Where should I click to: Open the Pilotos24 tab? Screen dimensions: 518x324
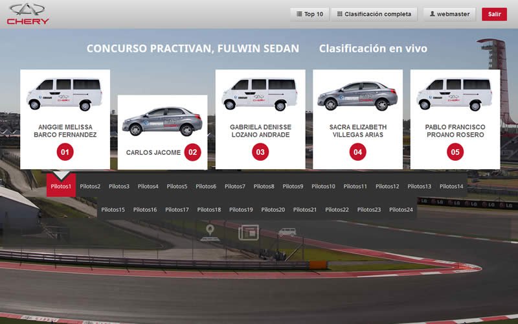tap(401, 210)
